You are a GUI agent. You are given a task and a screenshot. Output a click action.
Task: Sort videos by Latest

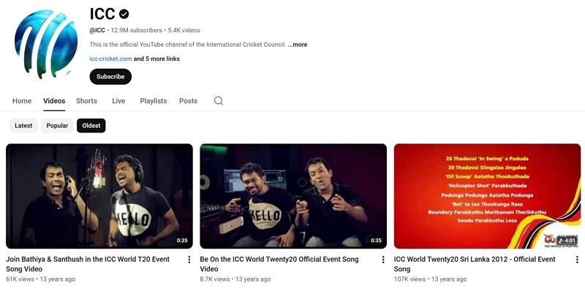pos(23,126)
